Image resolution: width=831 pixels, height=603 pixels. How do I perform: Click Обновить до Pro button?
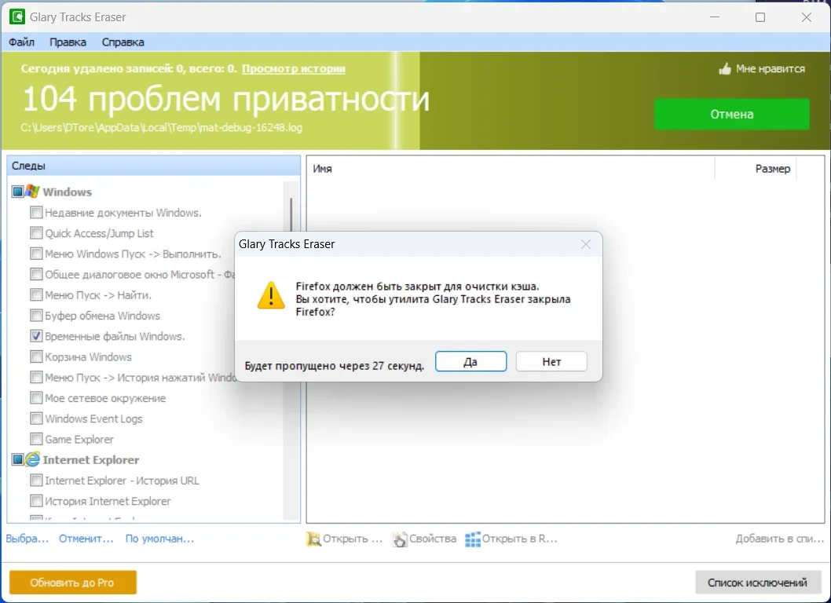click(x=72, y=583)
